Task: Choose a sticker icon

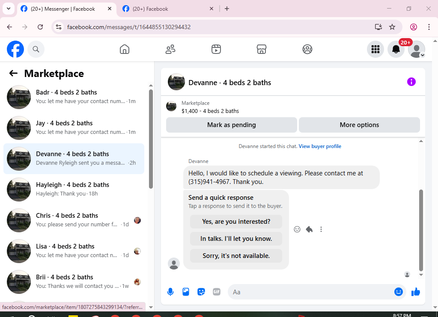Action: (x=201, y=292)
